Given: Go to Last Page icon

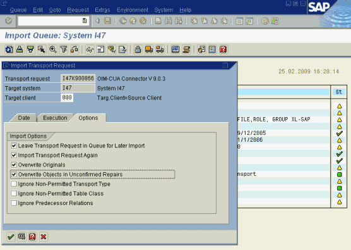Looking at the screenshot, I should [x=224, y=21].
